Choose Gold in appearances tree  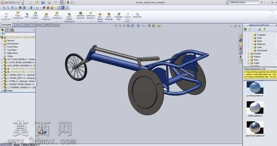pyautogui.click(x=259, y=38)
